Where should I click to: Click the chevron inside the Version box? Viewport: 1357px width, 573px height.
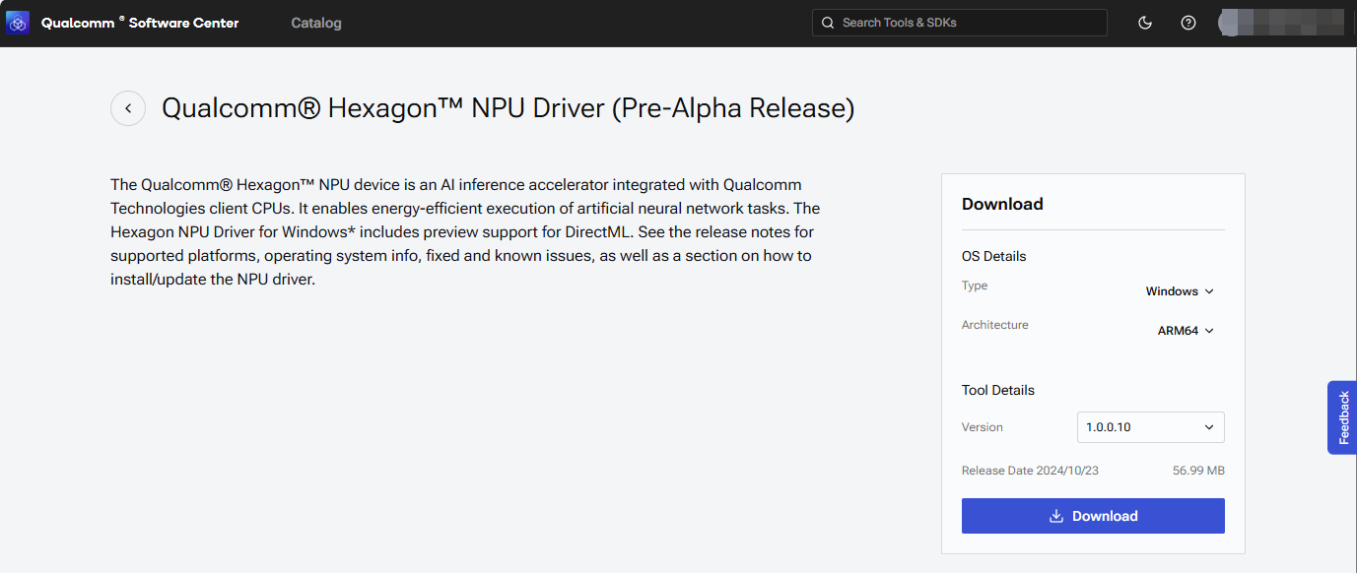click(x=1209, y=427)
